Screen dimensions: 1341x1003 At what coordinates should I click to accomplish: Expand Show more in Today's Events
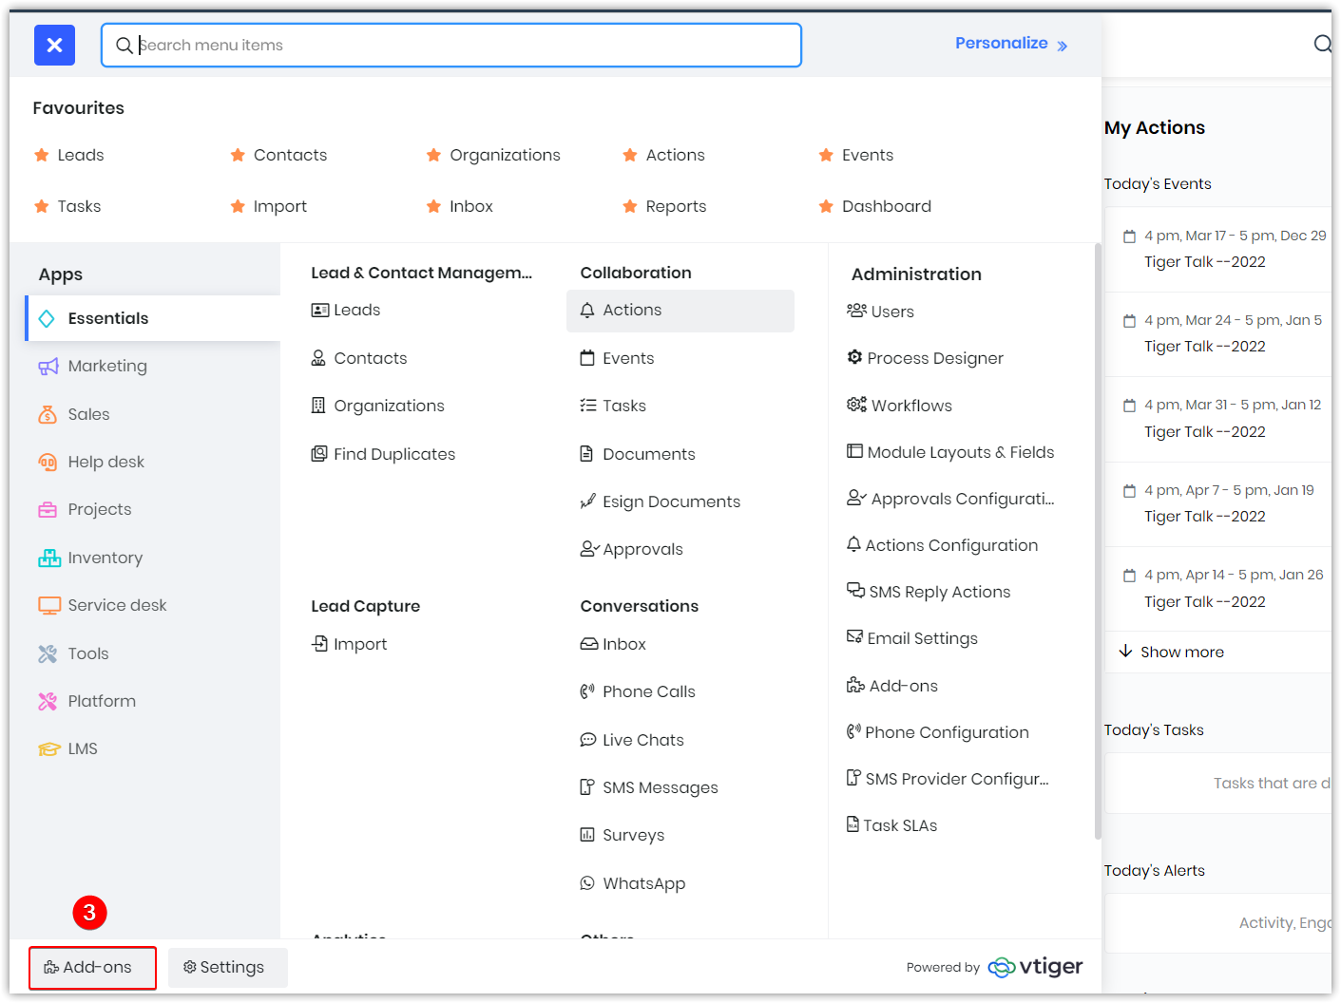(1172, 652)
